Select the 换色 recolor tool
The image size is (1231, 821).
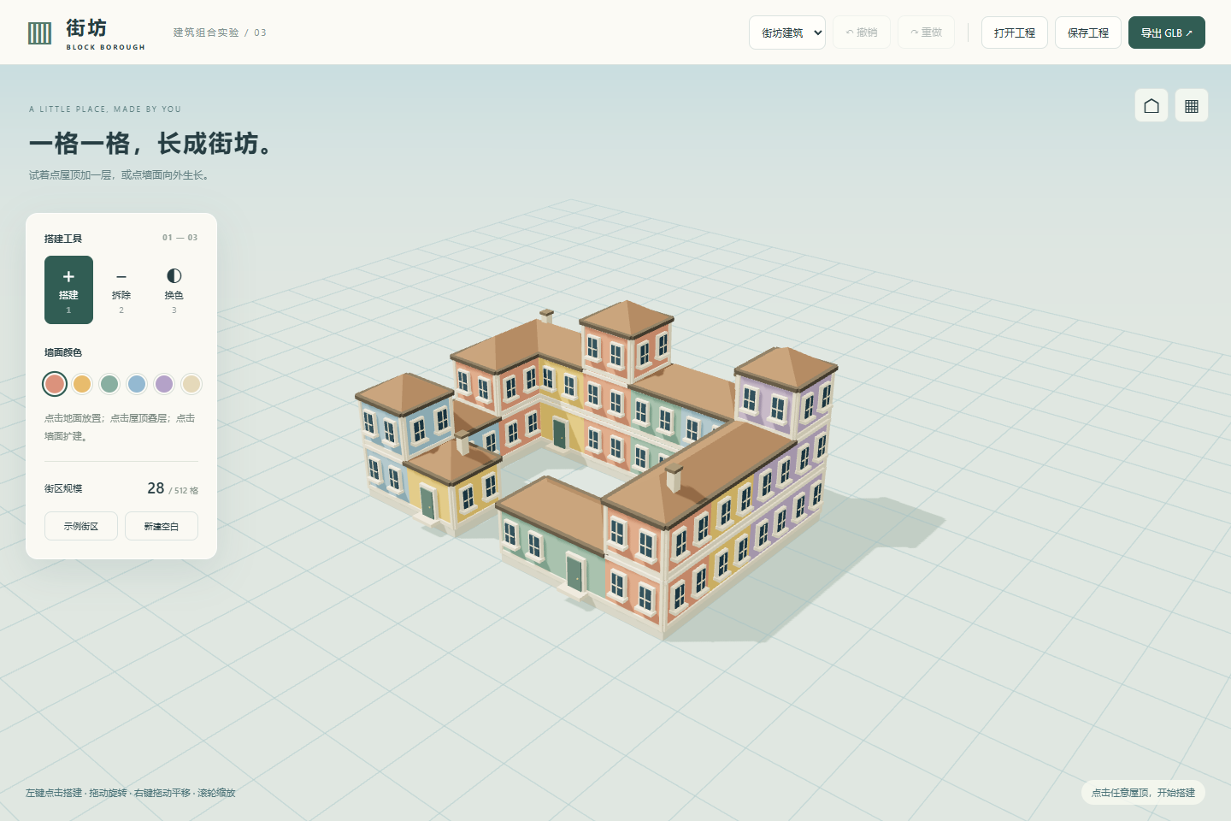tap(174, 290)
